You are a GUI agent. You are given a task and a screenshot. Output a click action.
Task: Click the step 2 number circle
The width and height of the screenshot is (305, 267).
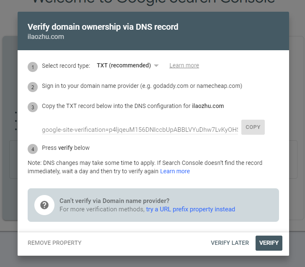33,87
